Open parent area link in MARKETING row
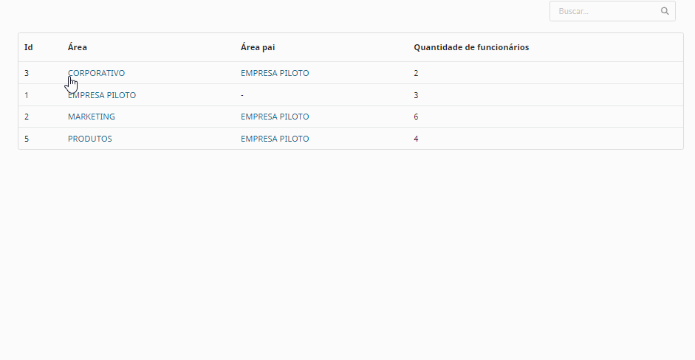Screen dimensions: 695x360 275,117
